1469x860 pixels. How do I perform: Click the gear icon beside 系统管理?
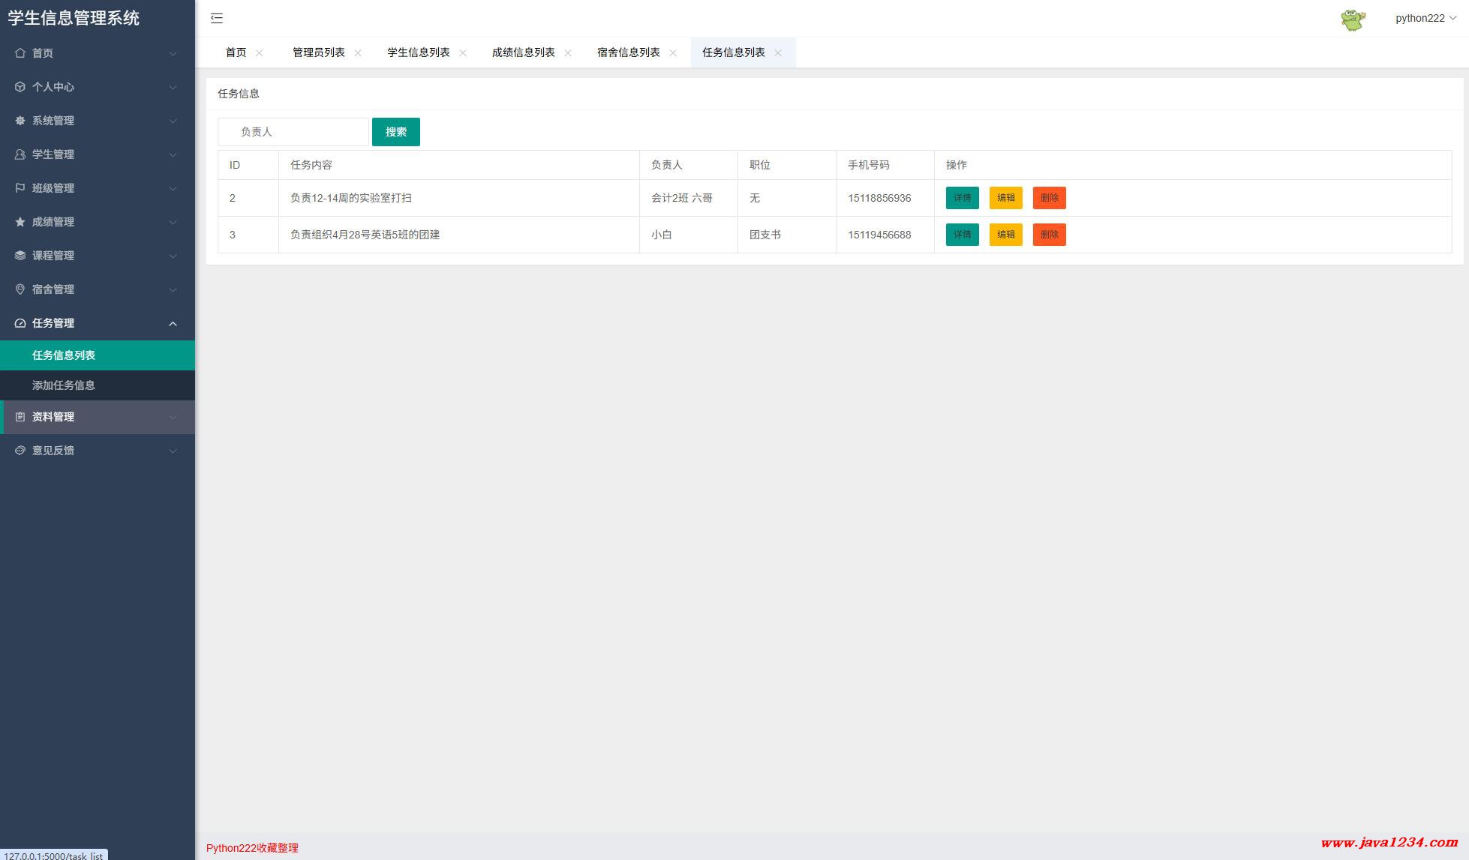pyautogui.click(x=20, y=121)
